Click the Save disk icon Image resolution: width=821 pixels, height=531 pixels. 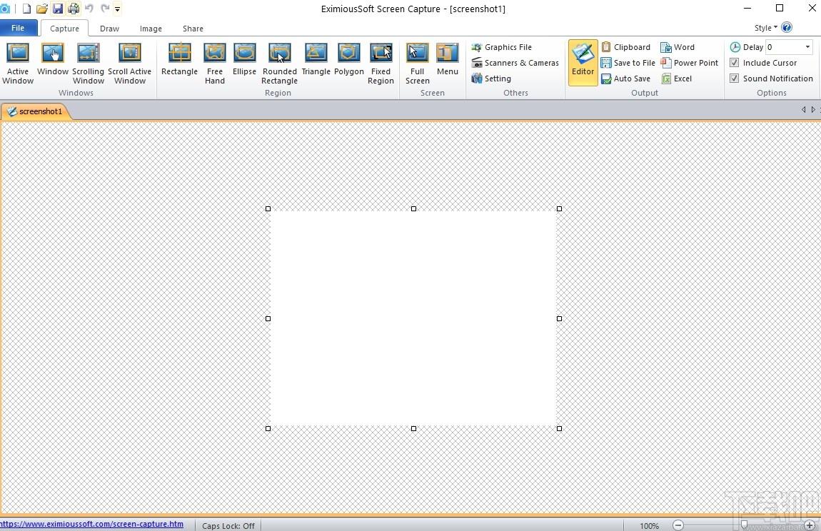tap(58, 9)
